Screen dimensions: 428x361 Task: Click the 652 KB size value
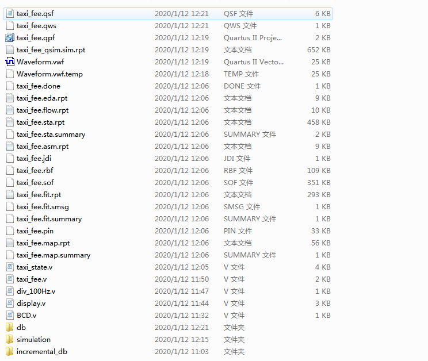click(x=319, y=50)
